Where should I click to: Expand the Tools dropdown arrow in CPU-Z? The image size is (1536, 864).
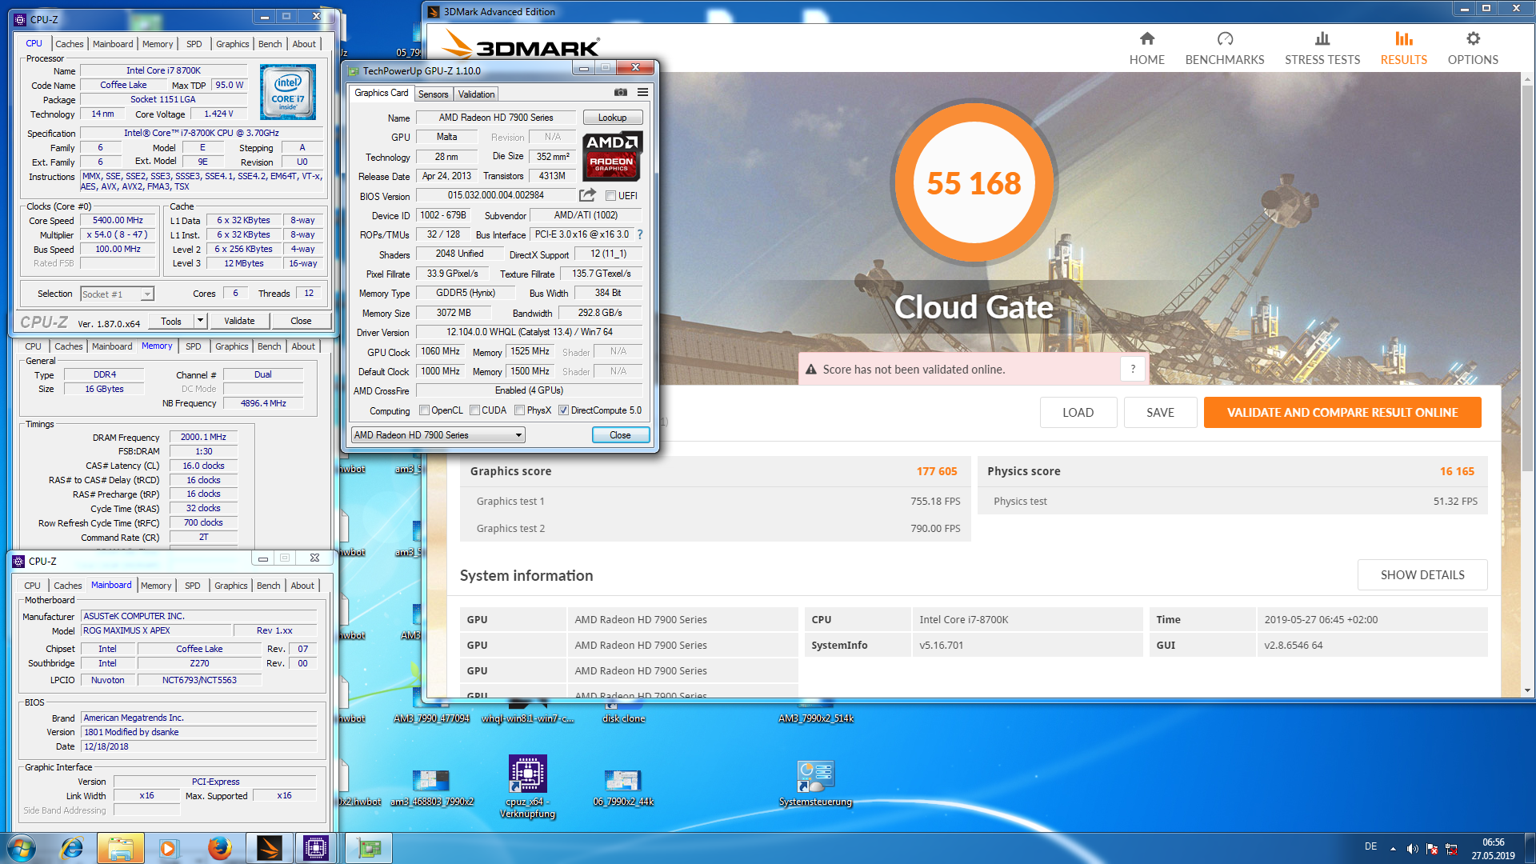[x=200, y=321]
